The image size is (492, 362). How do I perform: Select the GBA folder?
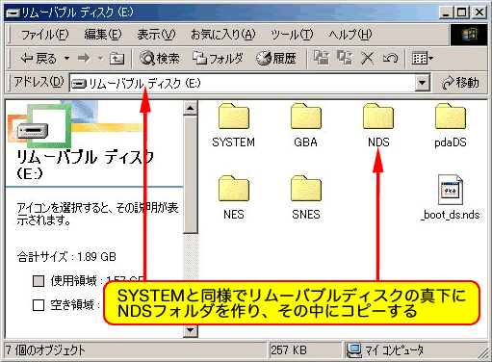pos(306,116)
